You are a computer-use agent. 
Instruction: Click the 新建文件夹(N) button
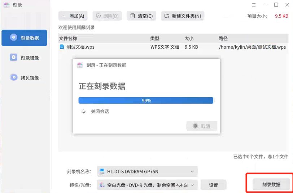click(183, 16)
